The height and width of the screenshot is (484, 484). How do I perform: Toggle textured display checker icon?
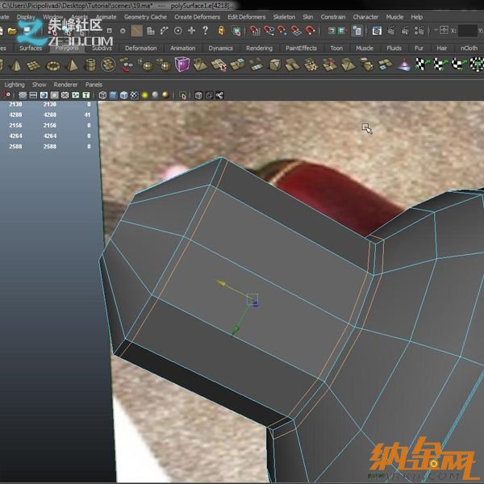[x=134, y=95]
